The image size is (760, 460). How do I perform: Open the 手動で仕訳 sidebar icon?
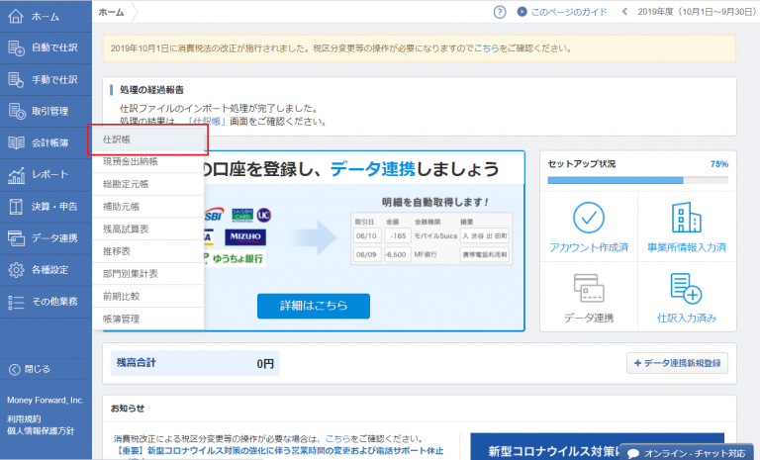(x=16, y=79)
